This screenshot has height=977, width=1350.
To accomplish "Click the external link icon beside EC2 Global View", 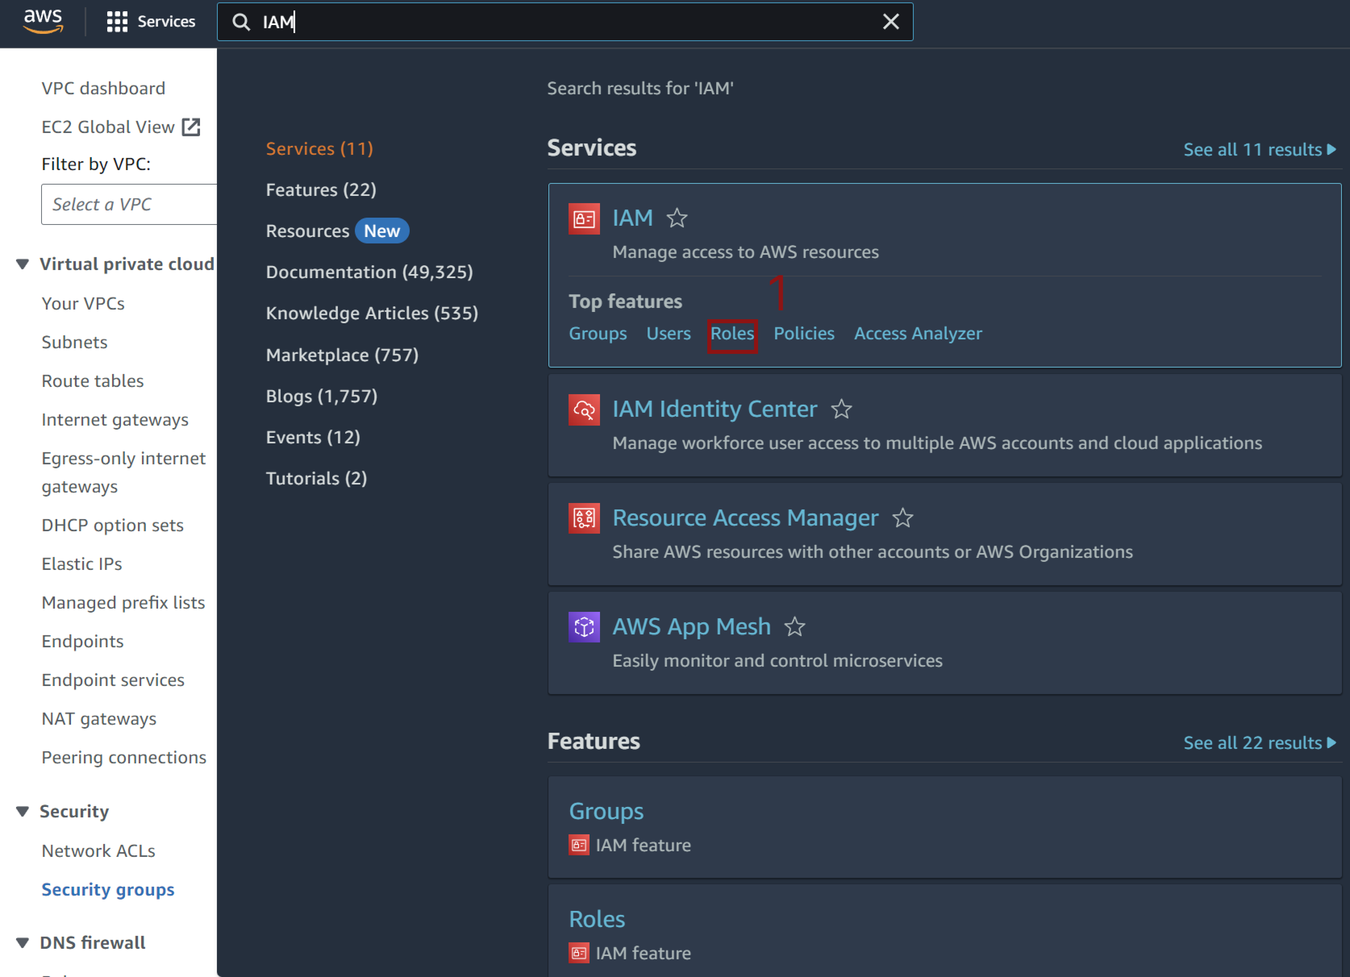I will 191,127.
